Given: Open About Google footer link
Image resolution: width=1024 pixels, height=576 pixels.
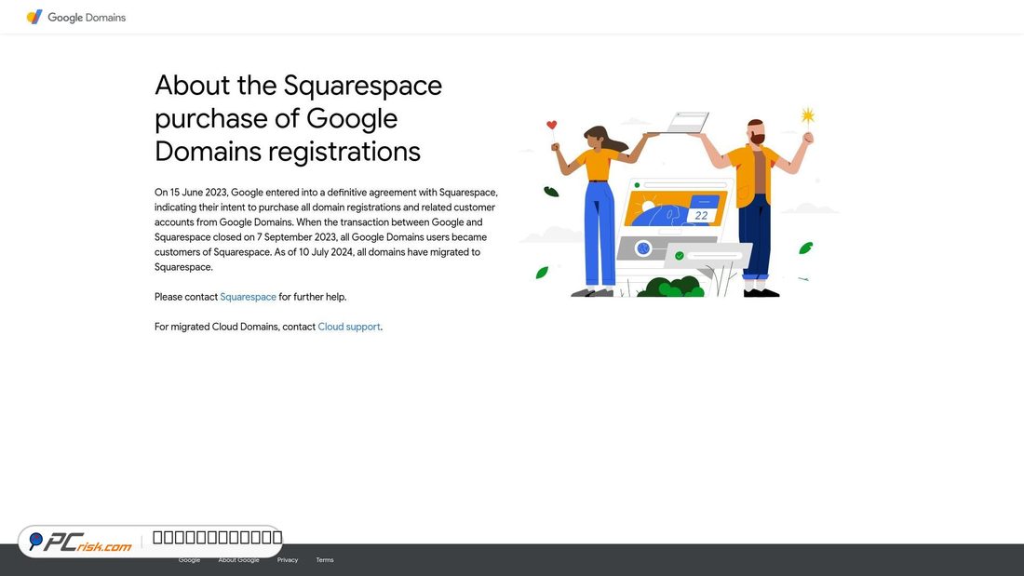Looking at the screenshot, I should coord(238,559).
